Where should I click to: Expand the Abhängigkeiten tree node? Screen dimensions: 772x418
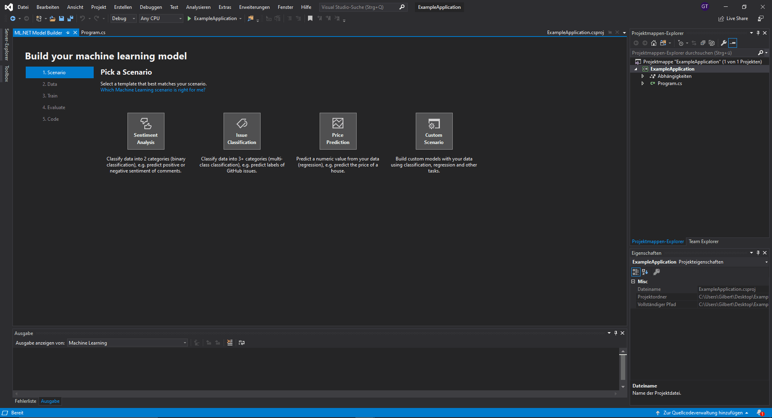[643, 76]
